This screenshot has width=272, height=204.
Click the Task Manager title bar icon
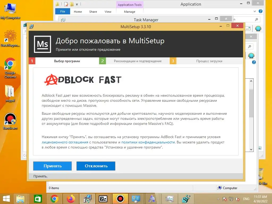(x=63, y=20)
